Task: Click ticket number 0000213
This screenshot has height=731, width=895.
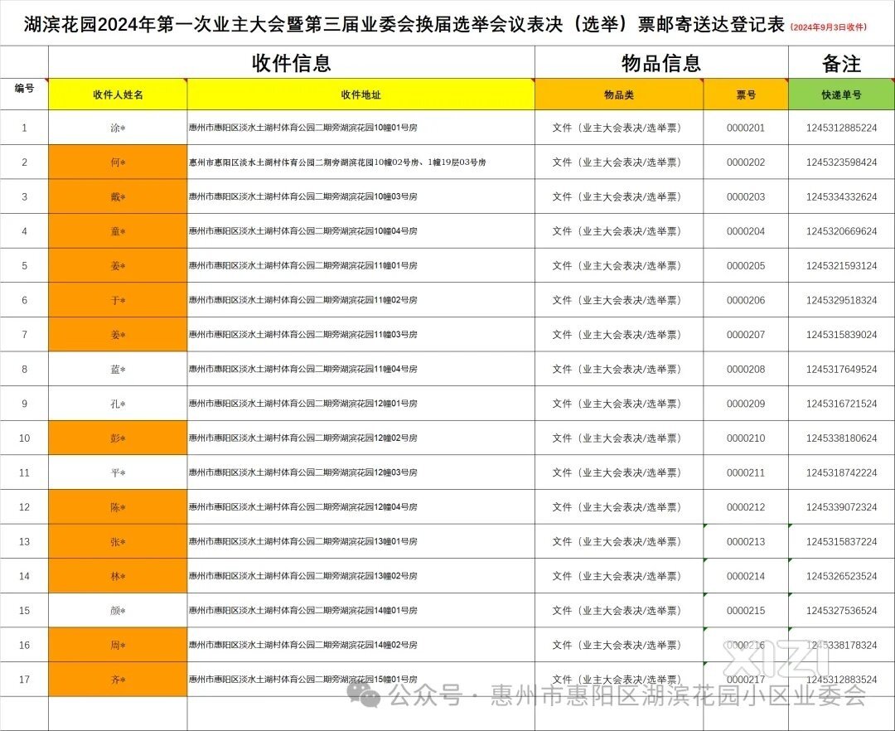Action: 746,541
